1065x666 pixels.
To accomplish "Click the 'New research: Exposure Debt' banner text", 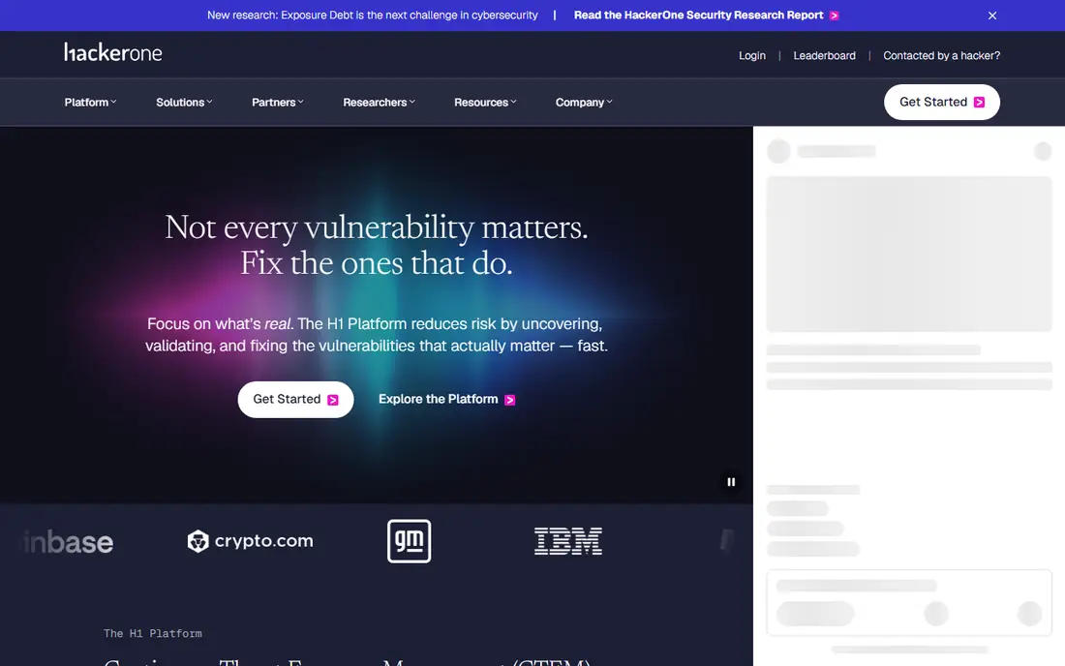I will pyautogui.click(x=372, y=15).
